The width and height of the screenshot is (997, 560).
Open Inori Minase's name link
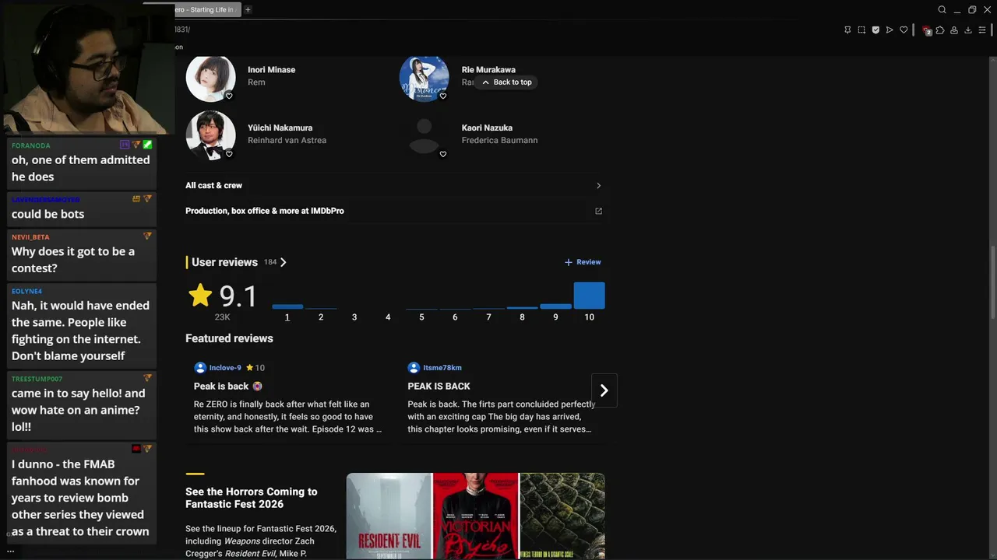(x=271, y=70)
